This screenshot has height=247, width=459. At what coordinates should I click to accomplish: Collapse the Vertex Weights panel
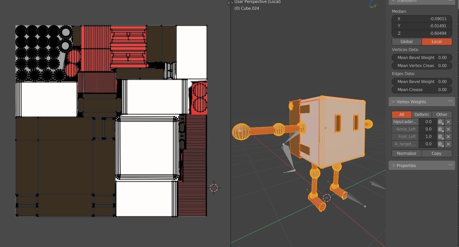pos(393,102)
